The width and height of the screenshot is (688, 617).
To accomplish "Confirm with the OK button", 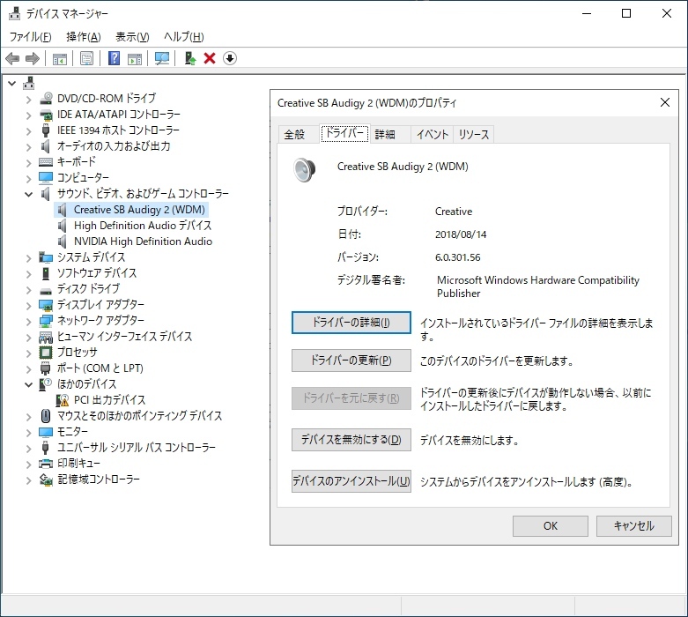I will coord(551,526).
